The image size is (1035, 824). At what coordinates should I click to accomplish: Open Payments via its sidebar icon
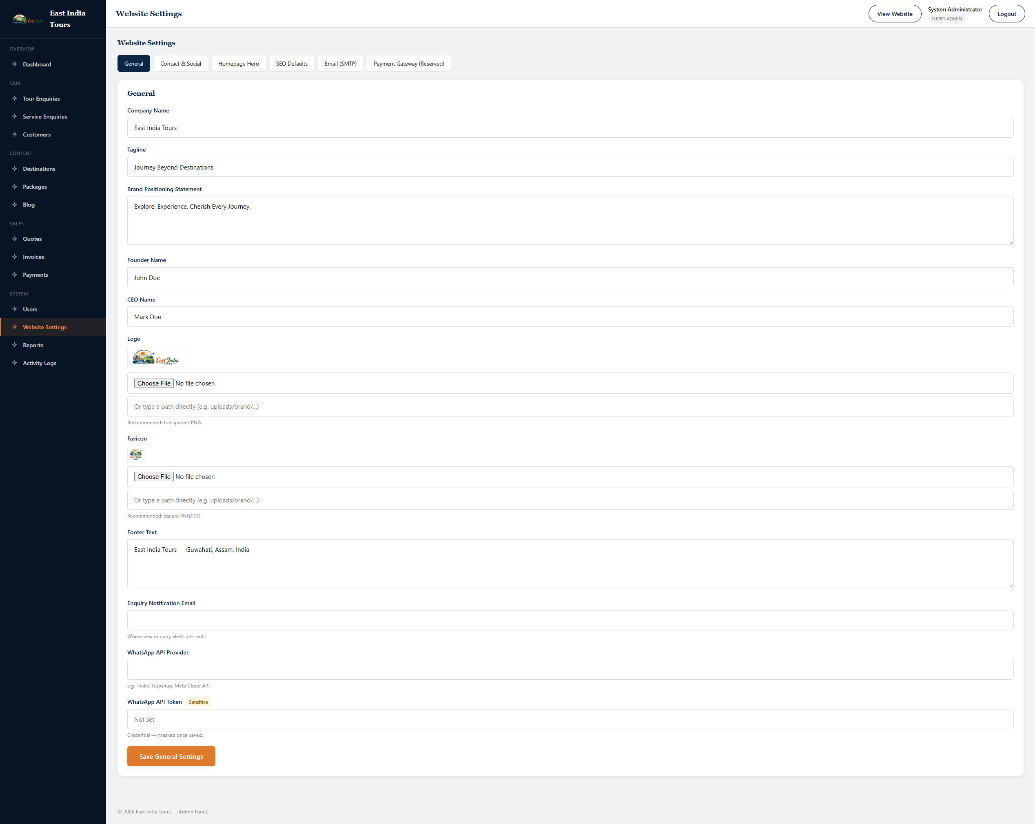[14, 275]
